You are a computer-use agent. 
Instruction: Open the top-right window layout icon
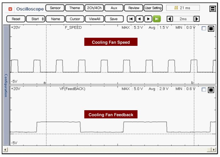tap(212, 9)
